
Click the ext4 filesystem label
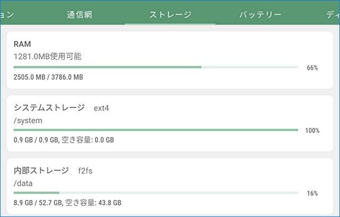coord(101,109)
